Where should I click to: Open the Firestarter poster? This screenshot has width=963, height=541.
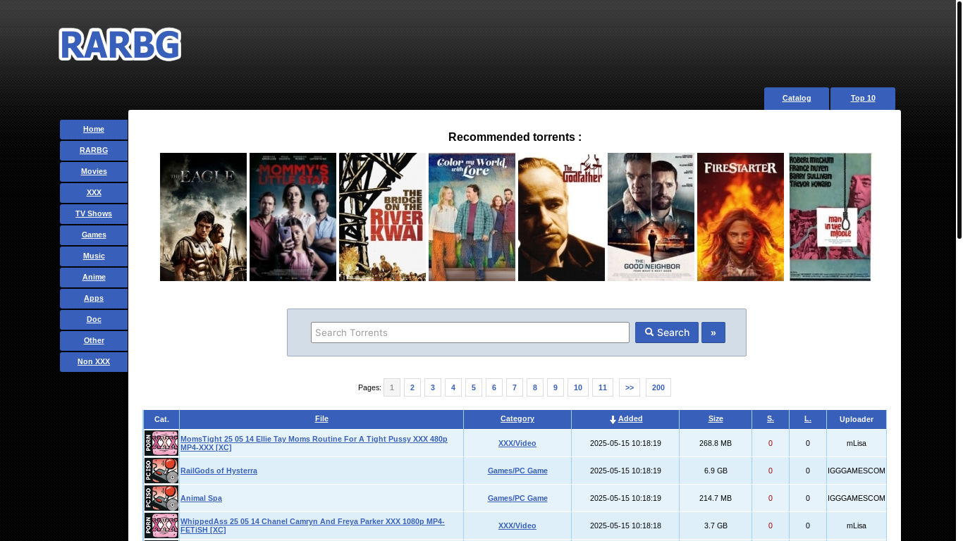740,217
